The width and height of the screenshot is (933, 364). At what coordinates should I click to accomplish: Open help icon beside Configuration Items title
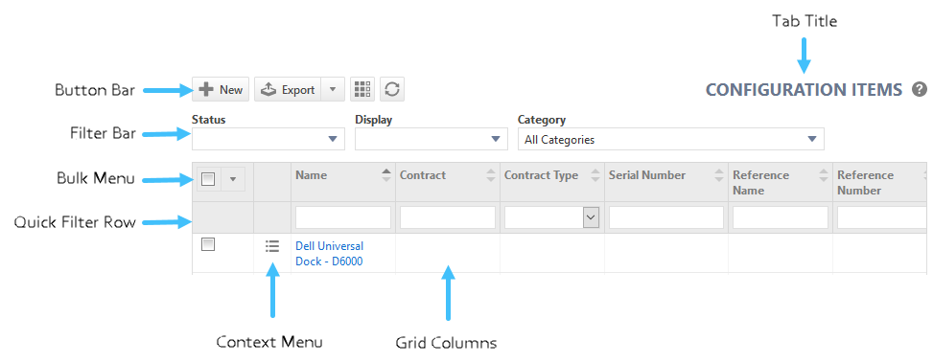coord(920,90)
